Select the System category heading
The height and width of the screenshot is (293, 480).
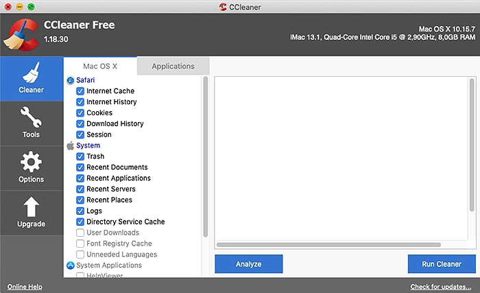tap(88, 145)
